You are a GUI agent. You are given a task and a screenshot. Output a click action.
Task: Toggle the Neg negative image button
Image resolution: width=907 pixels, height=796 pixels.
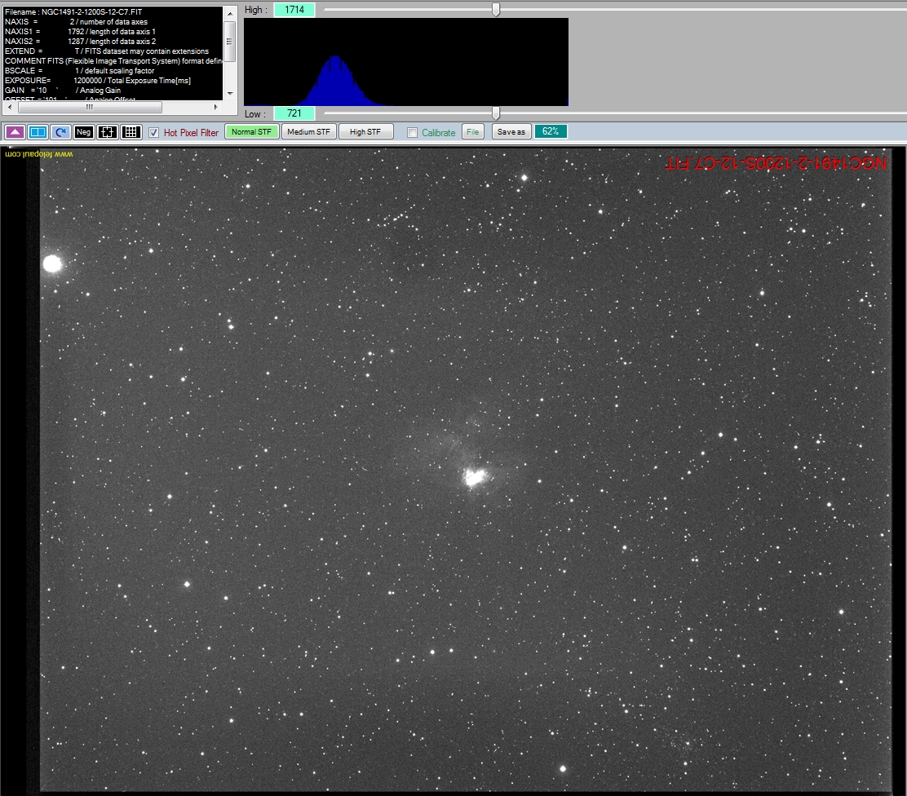[x=83, y=132]
